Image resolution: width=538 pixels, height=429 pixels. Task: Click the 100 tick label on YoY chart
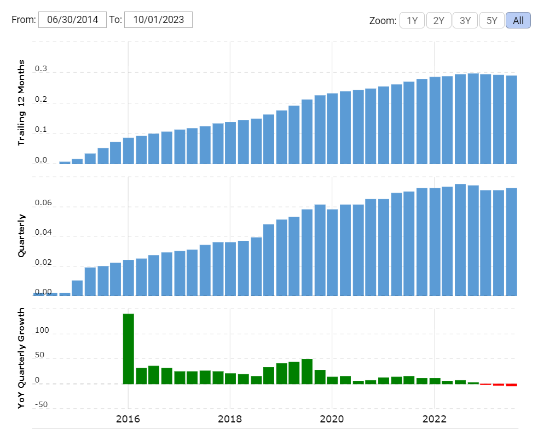(x=42, y=331)
